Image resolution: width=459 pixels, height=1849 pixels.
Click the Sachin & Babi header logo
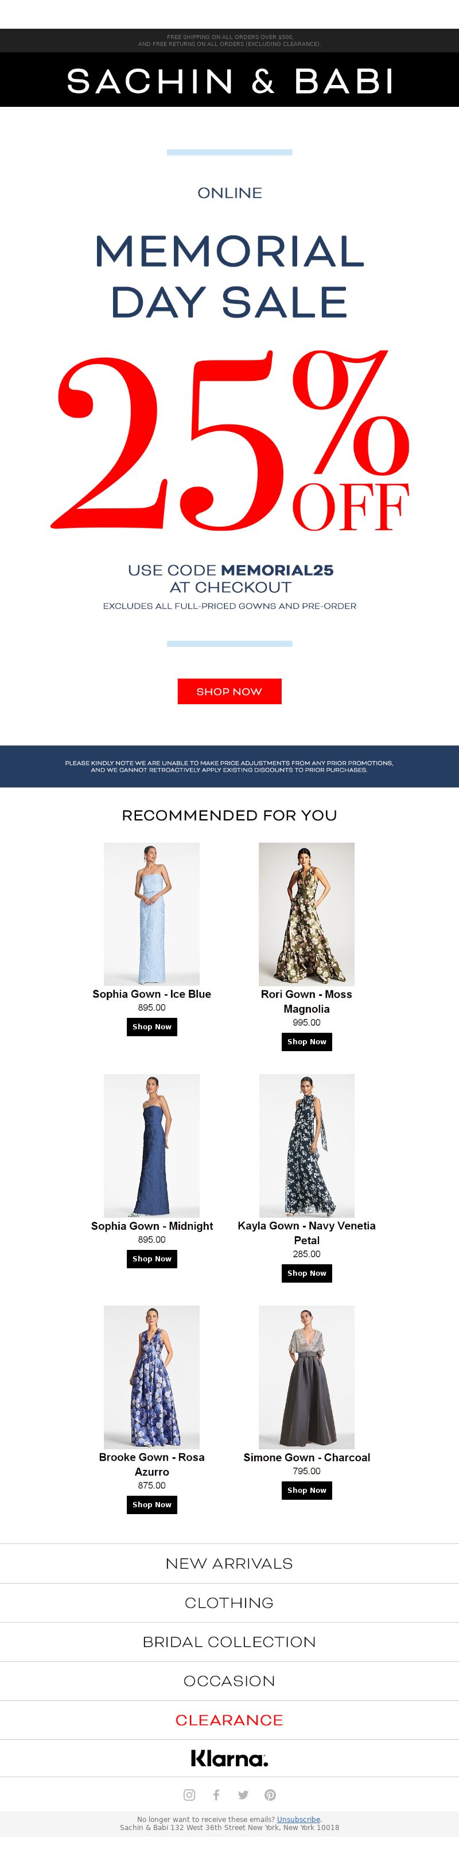point(229,80)
